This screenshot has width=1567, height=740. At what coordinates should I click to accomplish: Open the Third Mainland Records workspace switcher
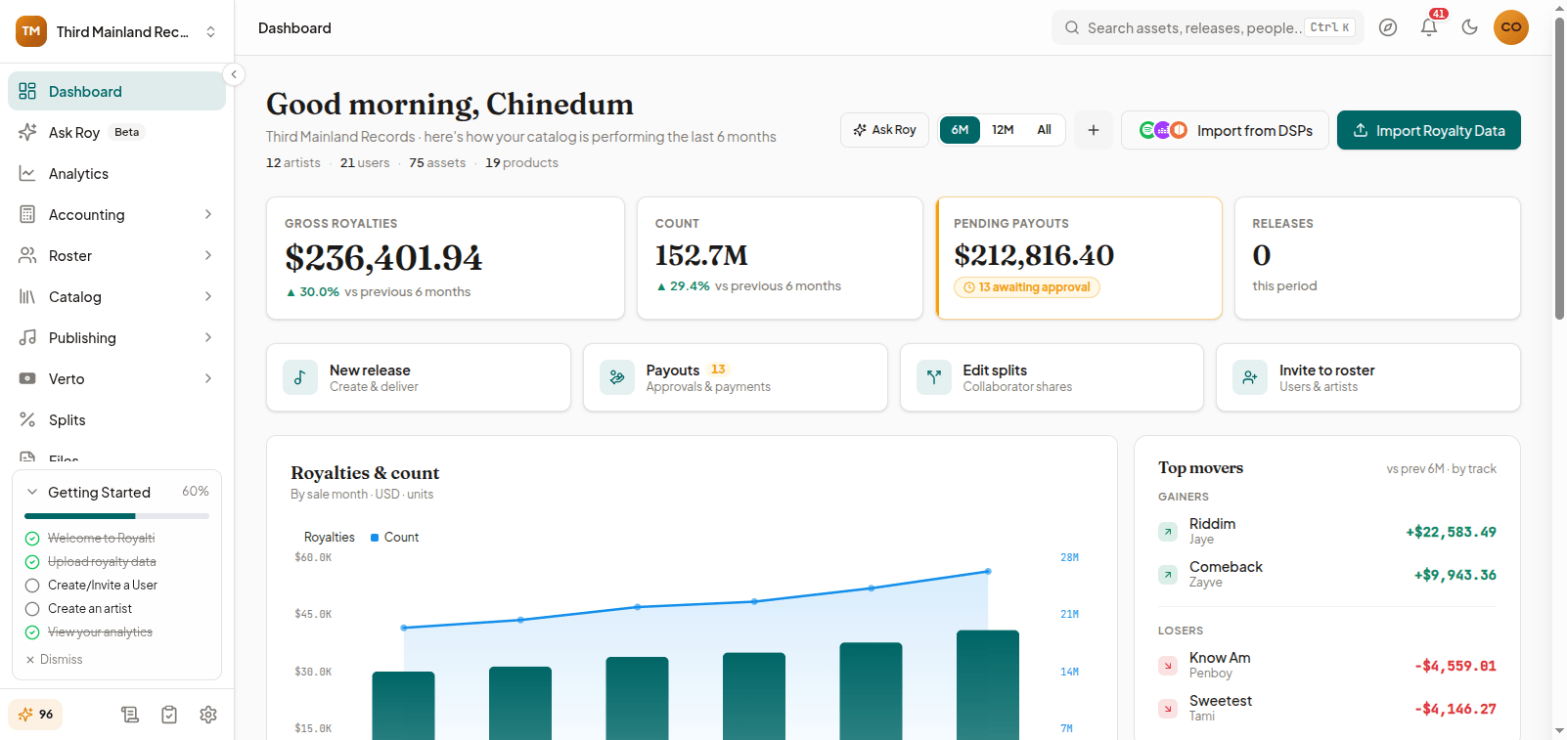116,31
